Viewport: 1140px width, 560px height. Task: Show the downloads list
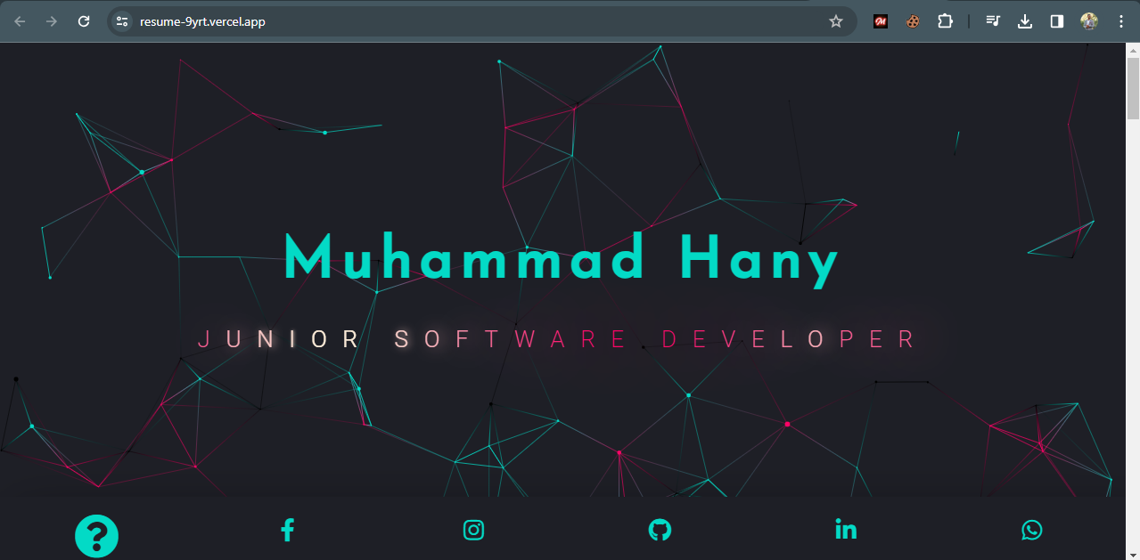click(1025, 21)
